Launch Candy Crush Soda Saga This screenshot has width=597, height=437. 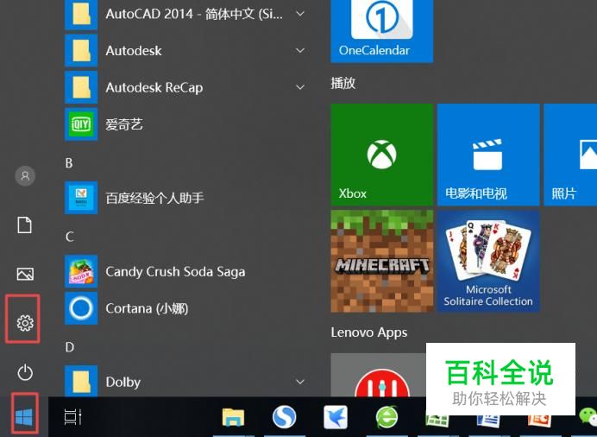click(186, 271)
